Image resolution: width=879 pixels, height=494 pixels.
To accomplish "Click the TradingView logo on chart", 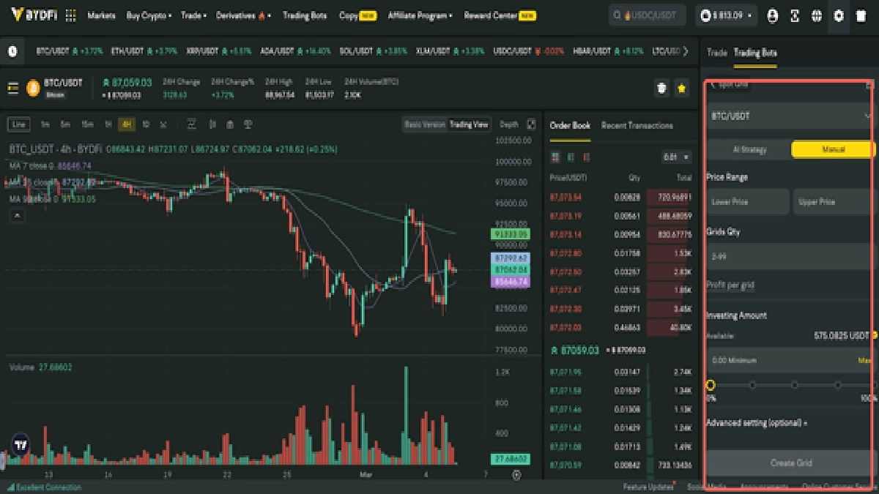I will click(21, 444).
